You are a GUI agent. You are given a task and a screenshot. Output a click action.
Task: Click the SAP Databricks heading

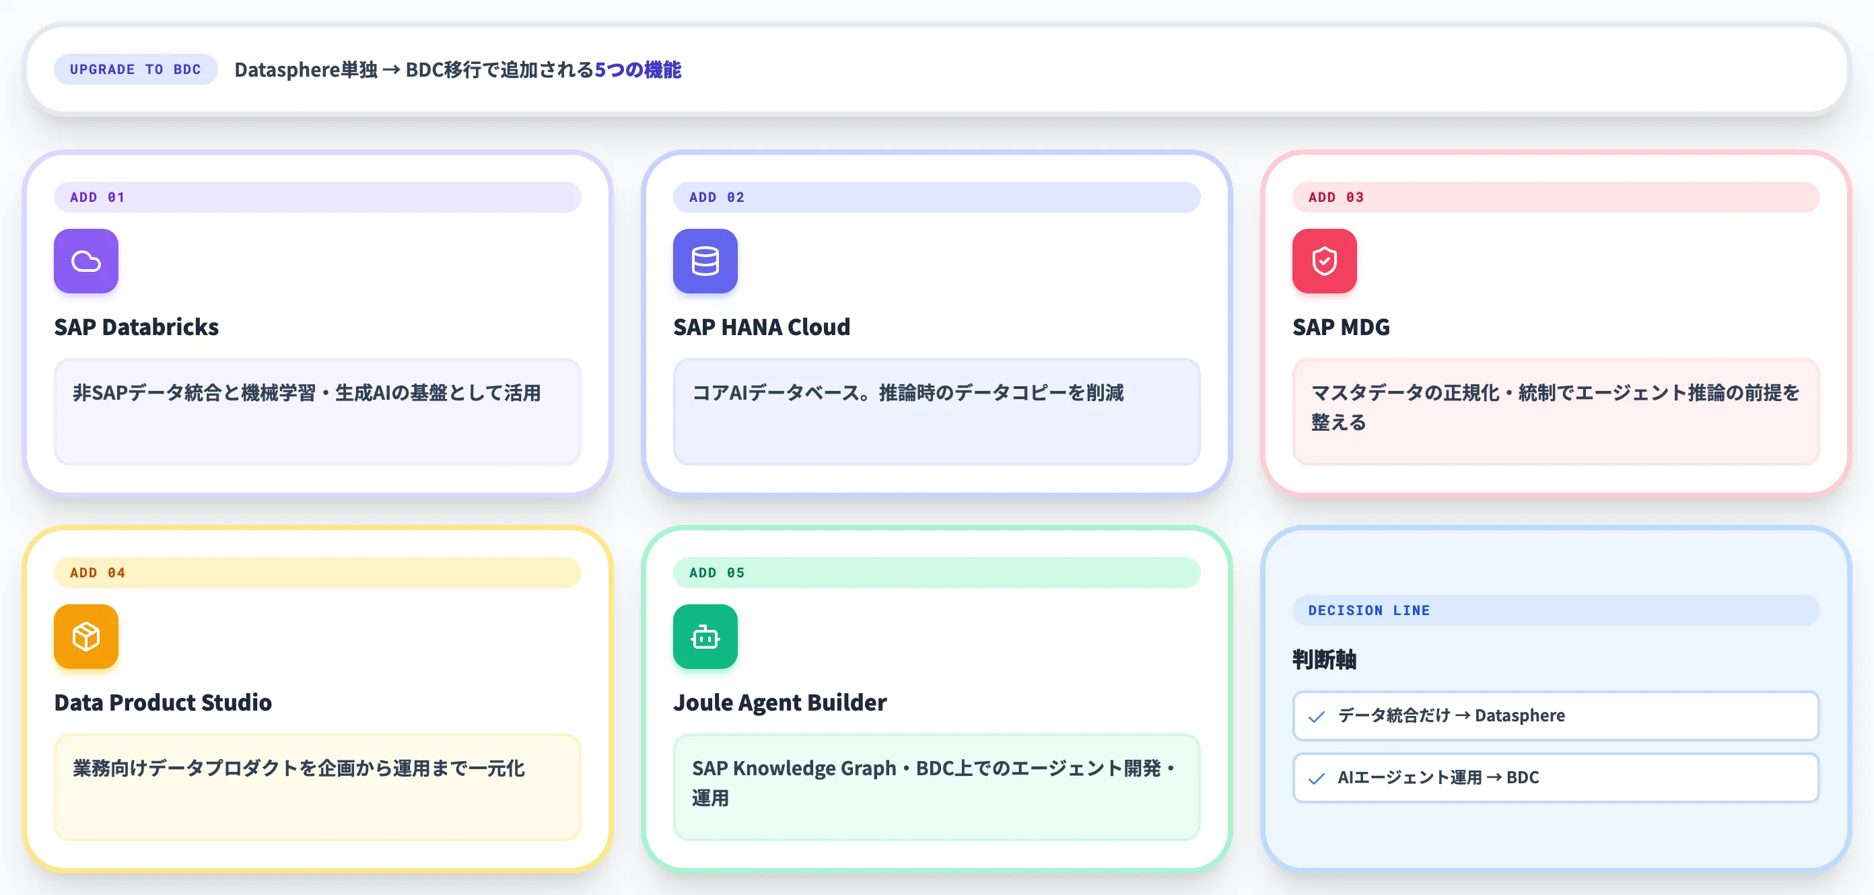pyautogui.click(x=136, y=327)
